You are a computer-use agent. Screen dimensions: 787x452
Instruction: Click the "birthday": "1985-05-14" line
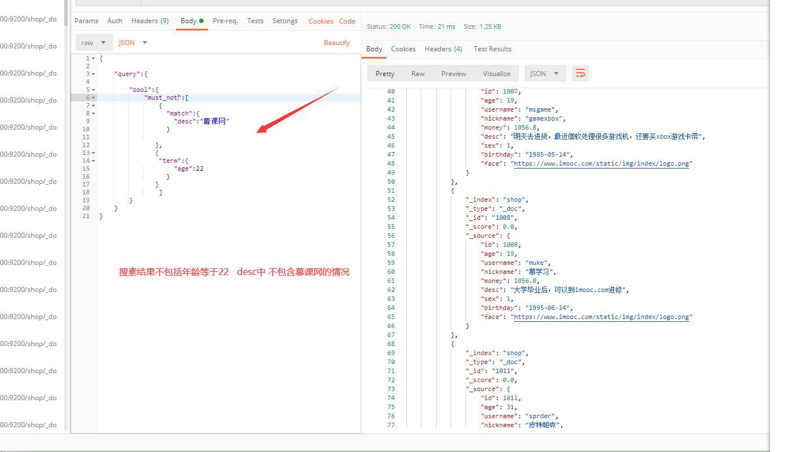526,154
